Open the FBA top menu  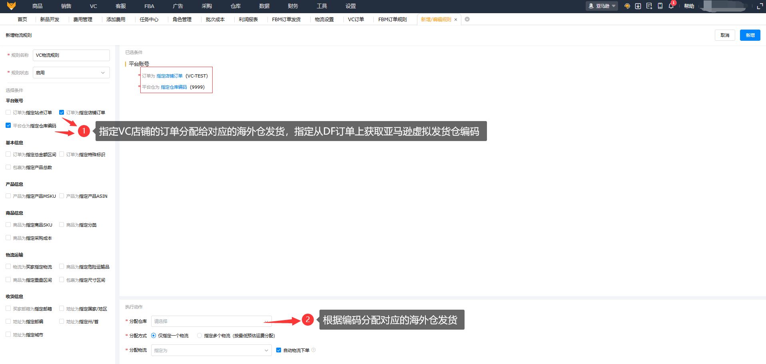click(150, 6)
